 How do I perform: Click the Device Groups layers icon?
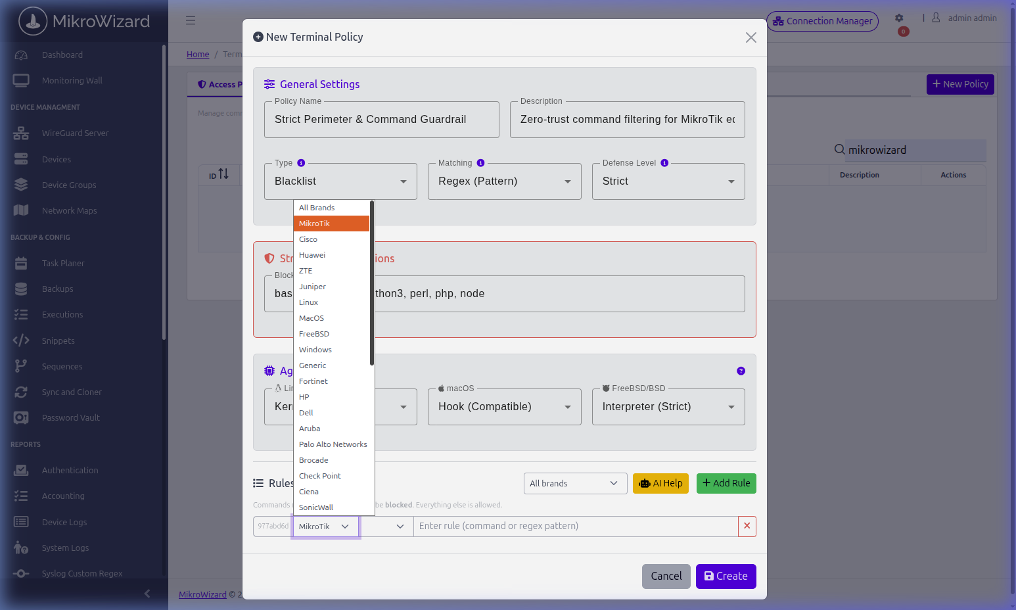[21, 185]
